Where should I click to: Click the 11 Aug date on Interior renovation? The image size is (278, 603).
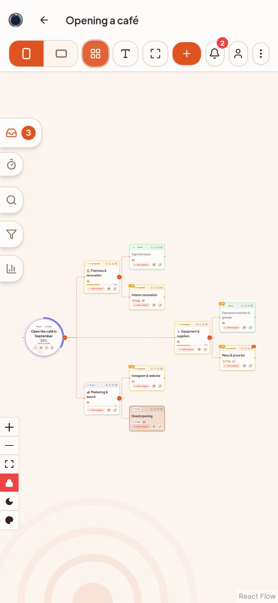pos(136,301)
